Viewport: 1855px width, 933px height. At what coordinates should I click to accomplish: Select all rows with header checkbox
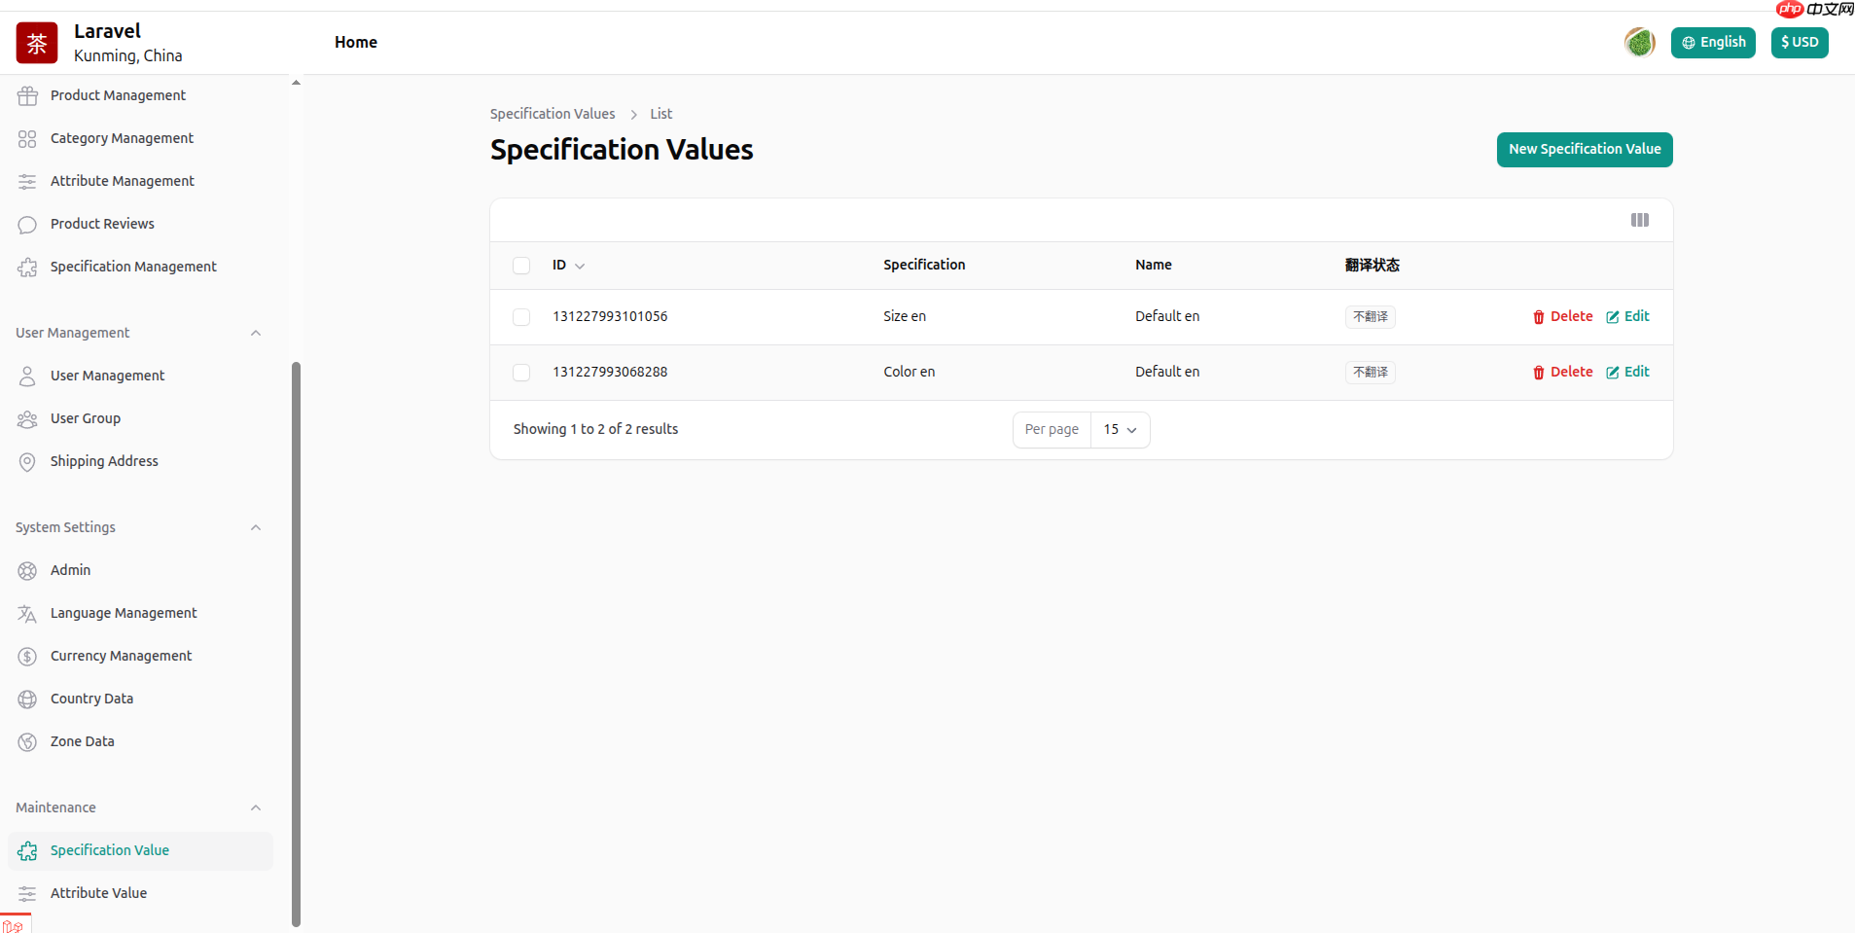pyautogui.click(x=521, y=266)
